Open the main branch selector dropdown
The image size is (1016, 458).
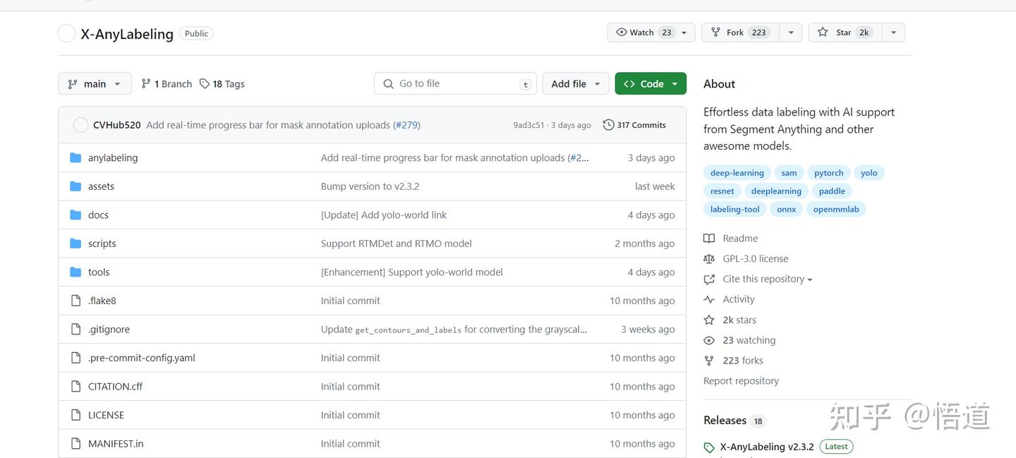[x=95, y=84]
